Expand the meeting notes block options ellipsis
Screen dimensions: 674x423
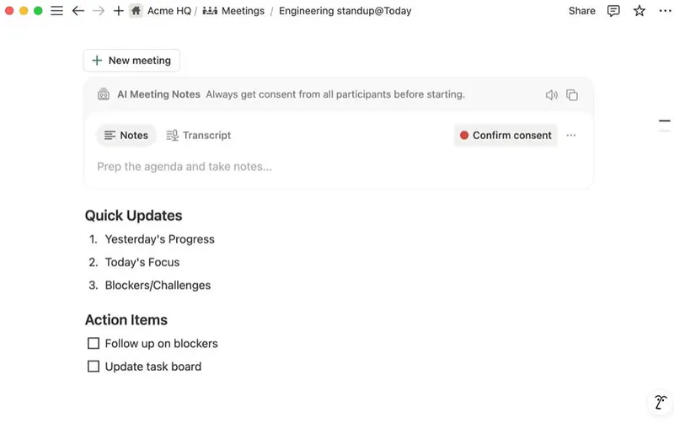571,136
